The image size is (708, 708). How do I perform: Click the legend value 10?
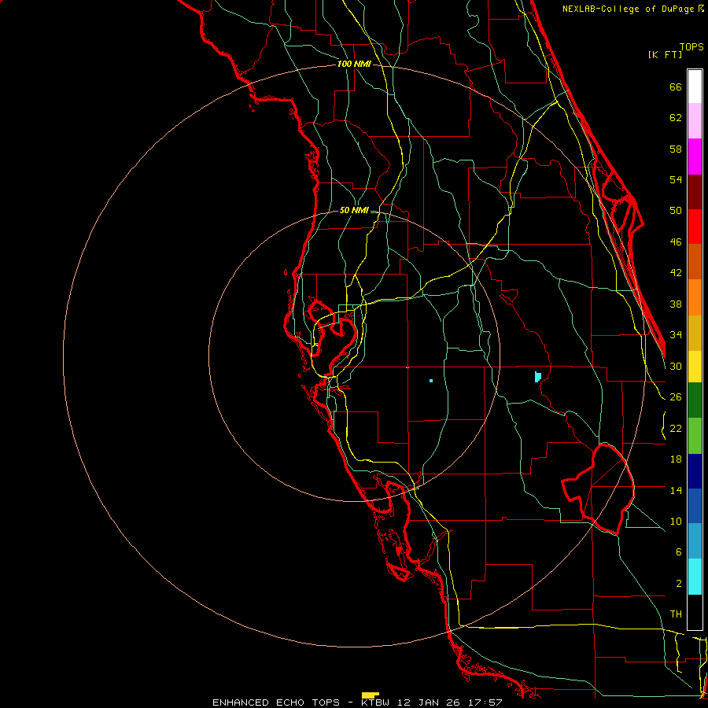[676, 521]
